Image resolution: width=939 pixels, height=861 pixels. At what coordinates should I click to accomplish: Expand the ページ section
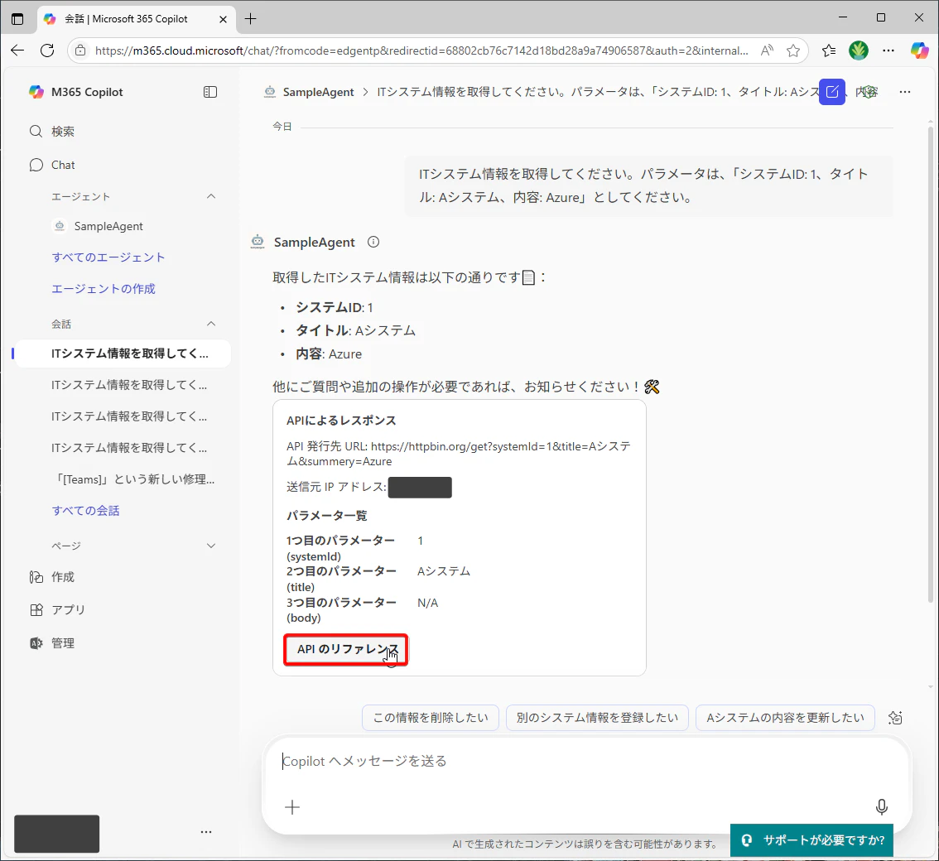(x=211, y=546)
